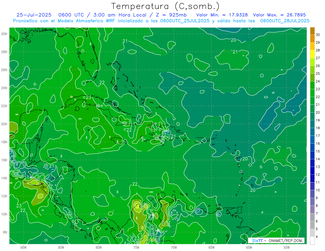Click the color legend value 14
Viewport: 325px width, 251px height.
[318, 159]
